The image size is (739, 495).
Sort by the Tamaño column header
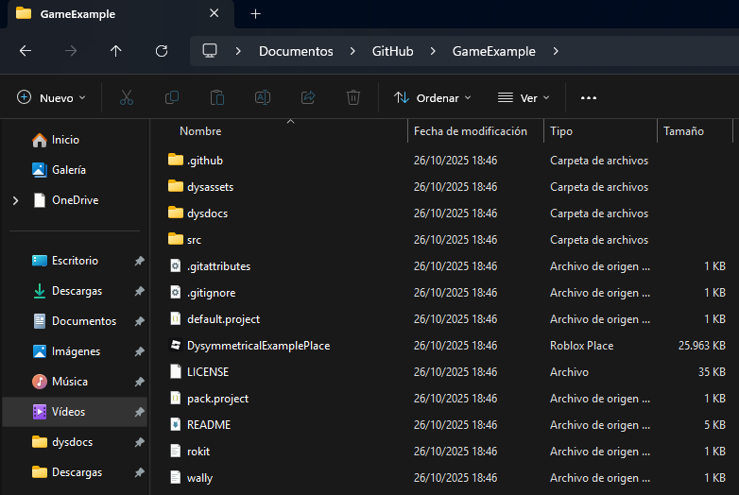tap(683, 131)
